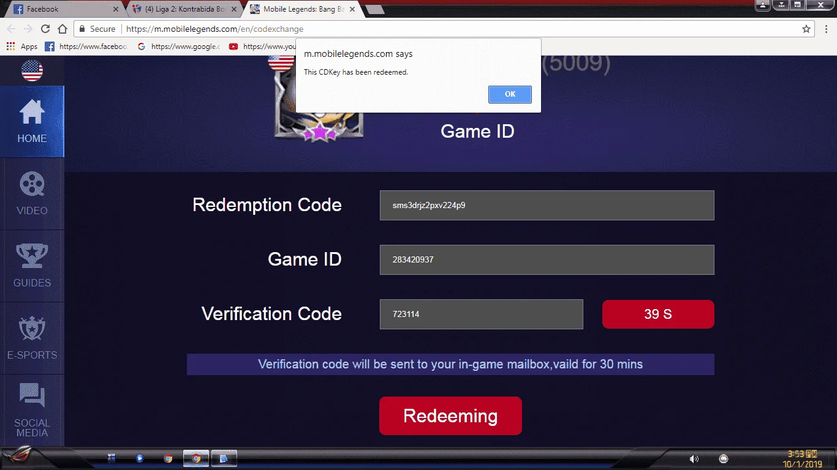Open the ROG Start button
The image size is (837, 470).
coord(18,457)
